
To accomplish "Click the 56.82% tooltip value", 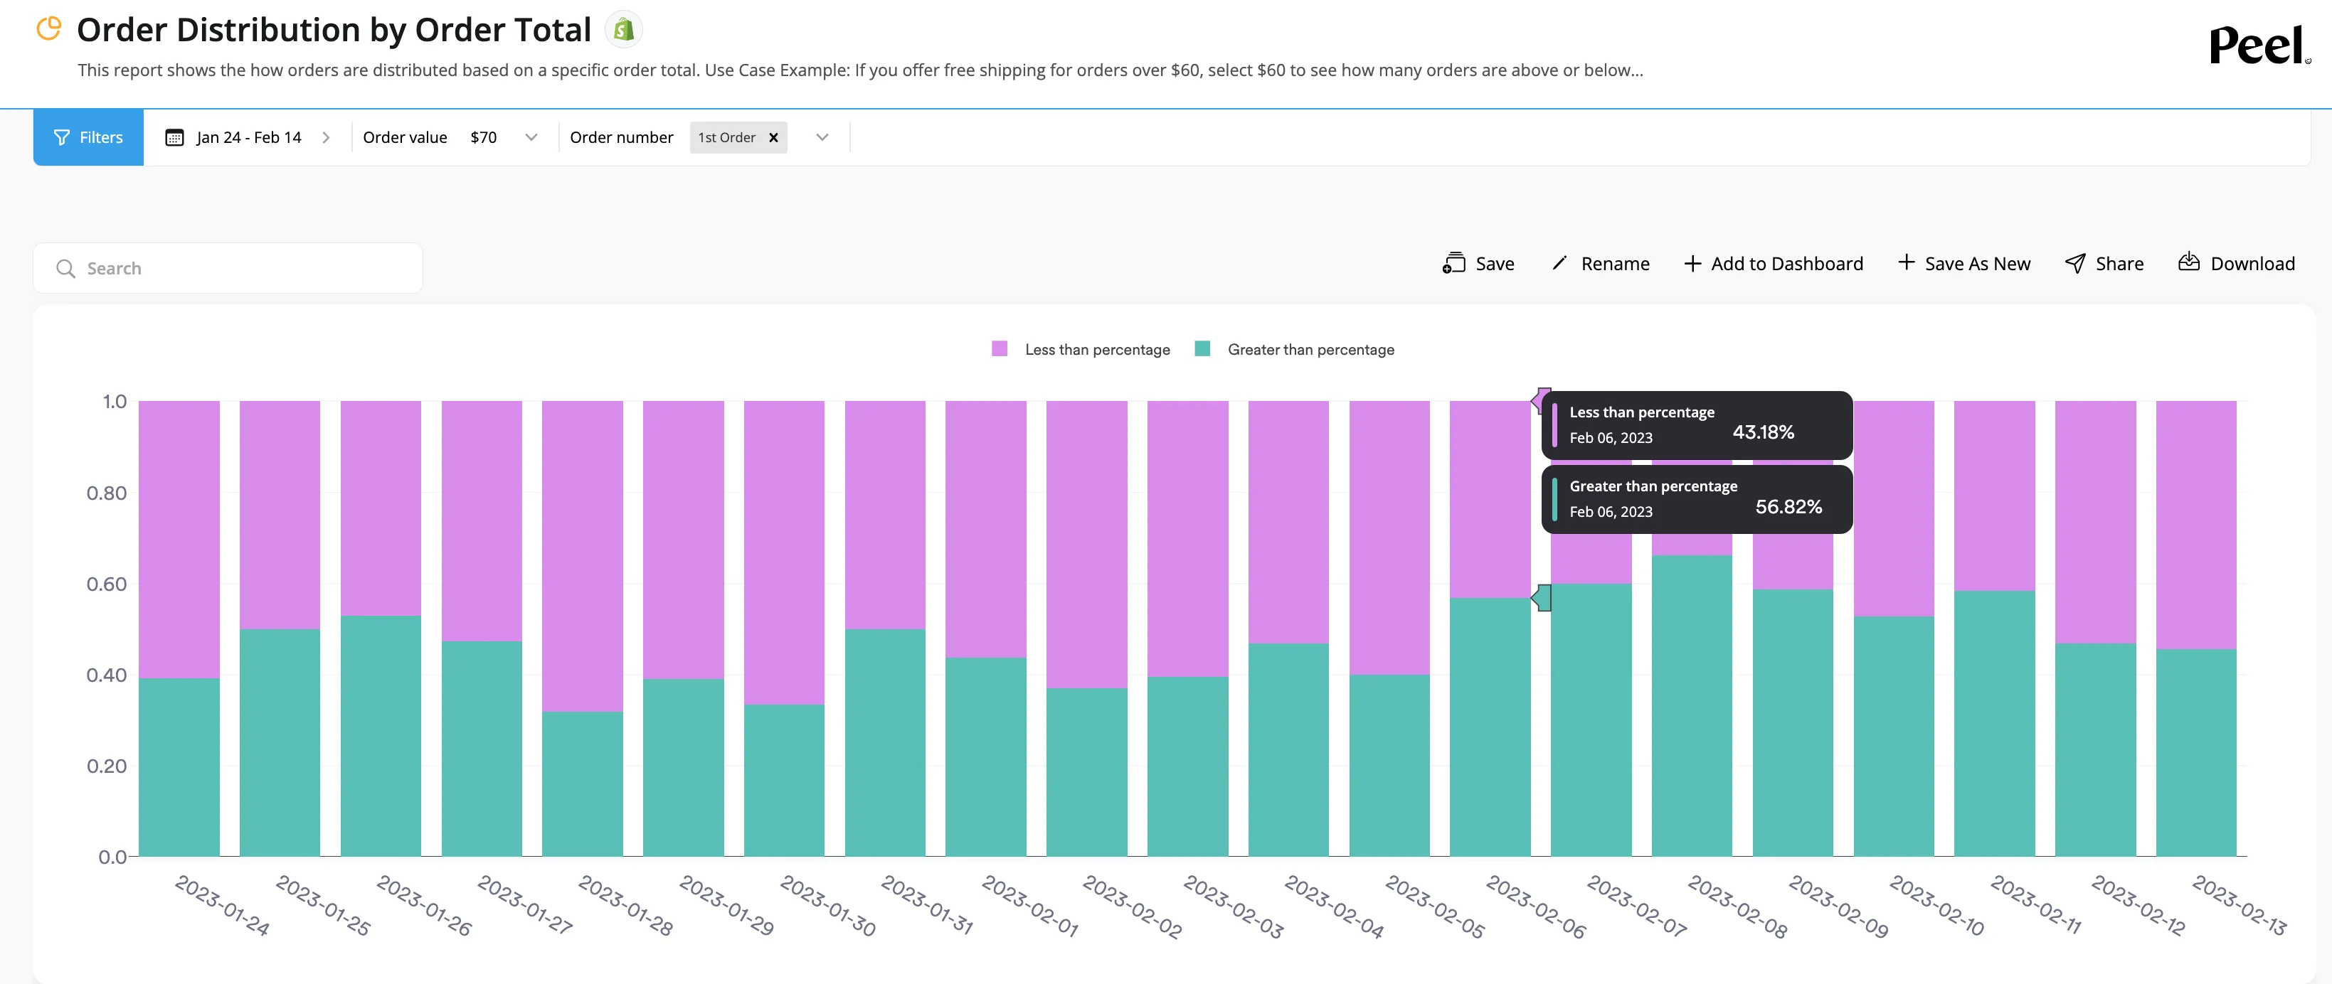I will click(1788, 506).
